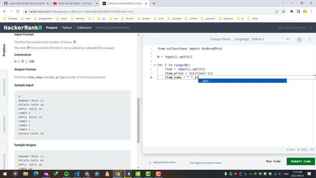
Task: Open the programmer bookmark folder
Action: click(43, 19)
